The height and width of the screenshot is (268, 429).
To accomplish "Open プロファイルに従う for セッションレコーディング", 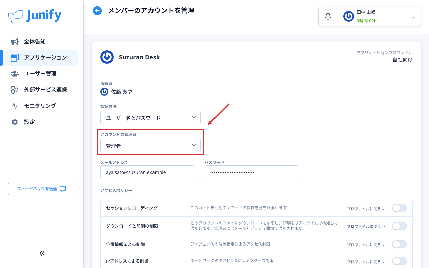I will (x=366, y=209).
